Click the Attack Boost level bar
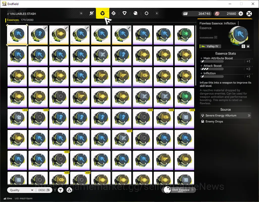The width and height of the screenshot is (259, 202). tap(212, 69)
